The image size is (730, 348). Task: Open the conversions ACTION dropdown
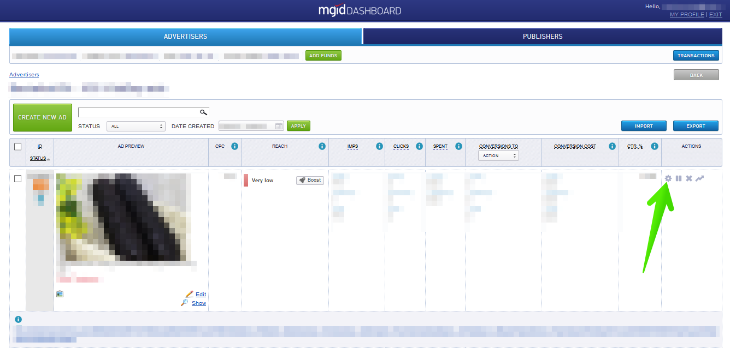[x=498, y=155]
